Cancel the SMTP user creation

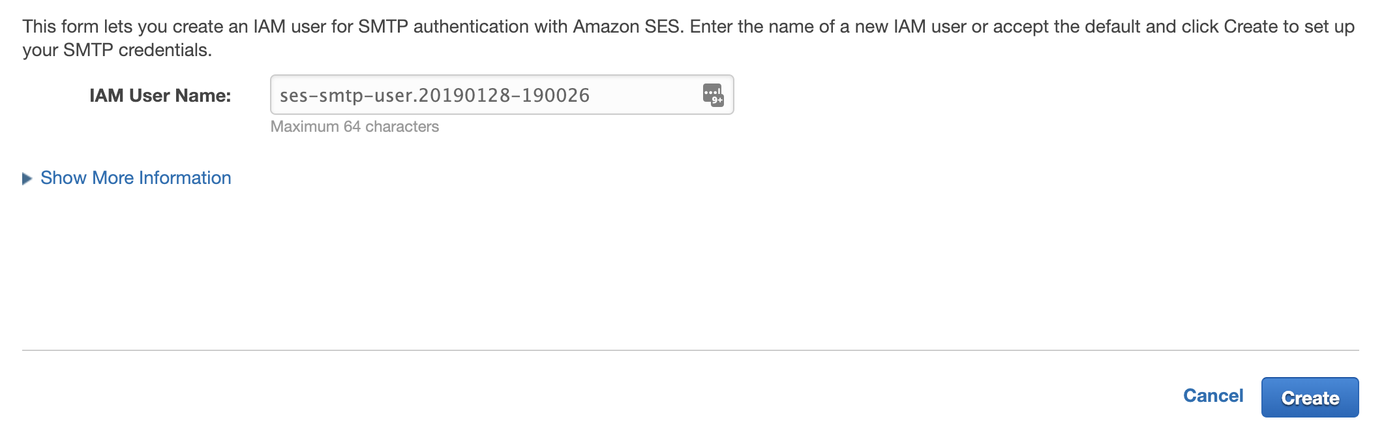coord(1213,396)
